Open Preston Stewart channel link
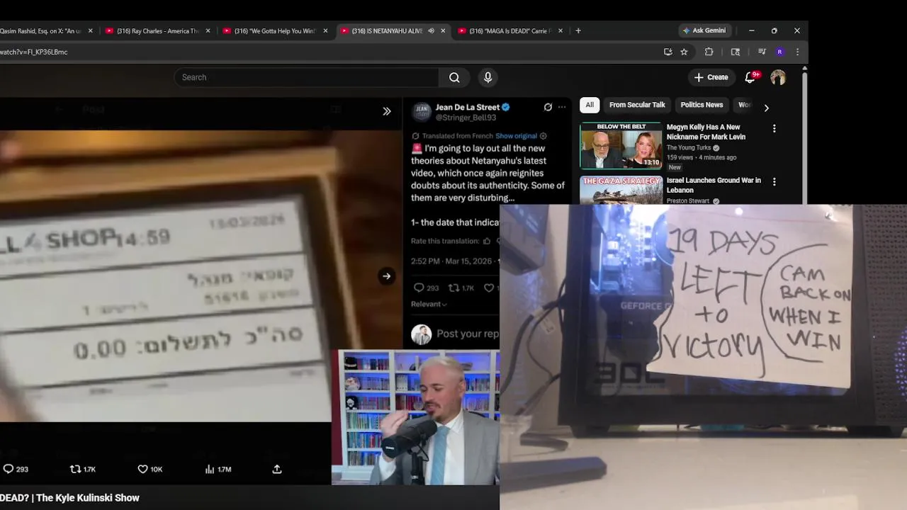This screenshot has width=907, height=510. 688,201
